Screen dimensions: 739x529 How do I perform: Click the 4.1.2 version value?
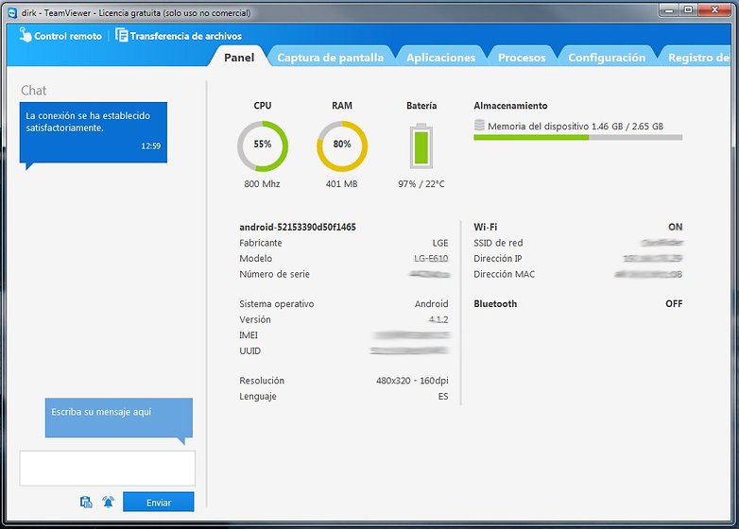pyautogui.click(x=438, y=319)
